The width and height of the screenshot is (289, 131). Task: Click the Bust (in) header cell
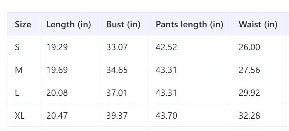(124, 24)
